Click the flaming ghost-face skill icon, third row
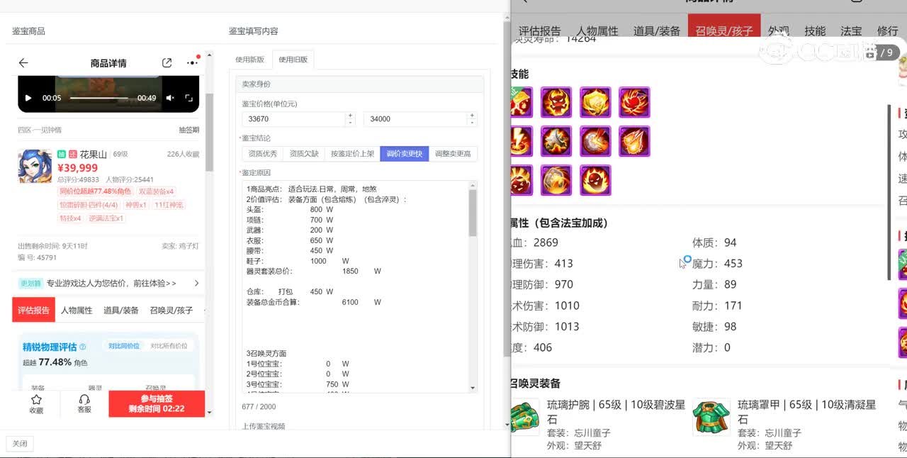Image resolution: width=907 pixels, height=458 pixels. 595,180
